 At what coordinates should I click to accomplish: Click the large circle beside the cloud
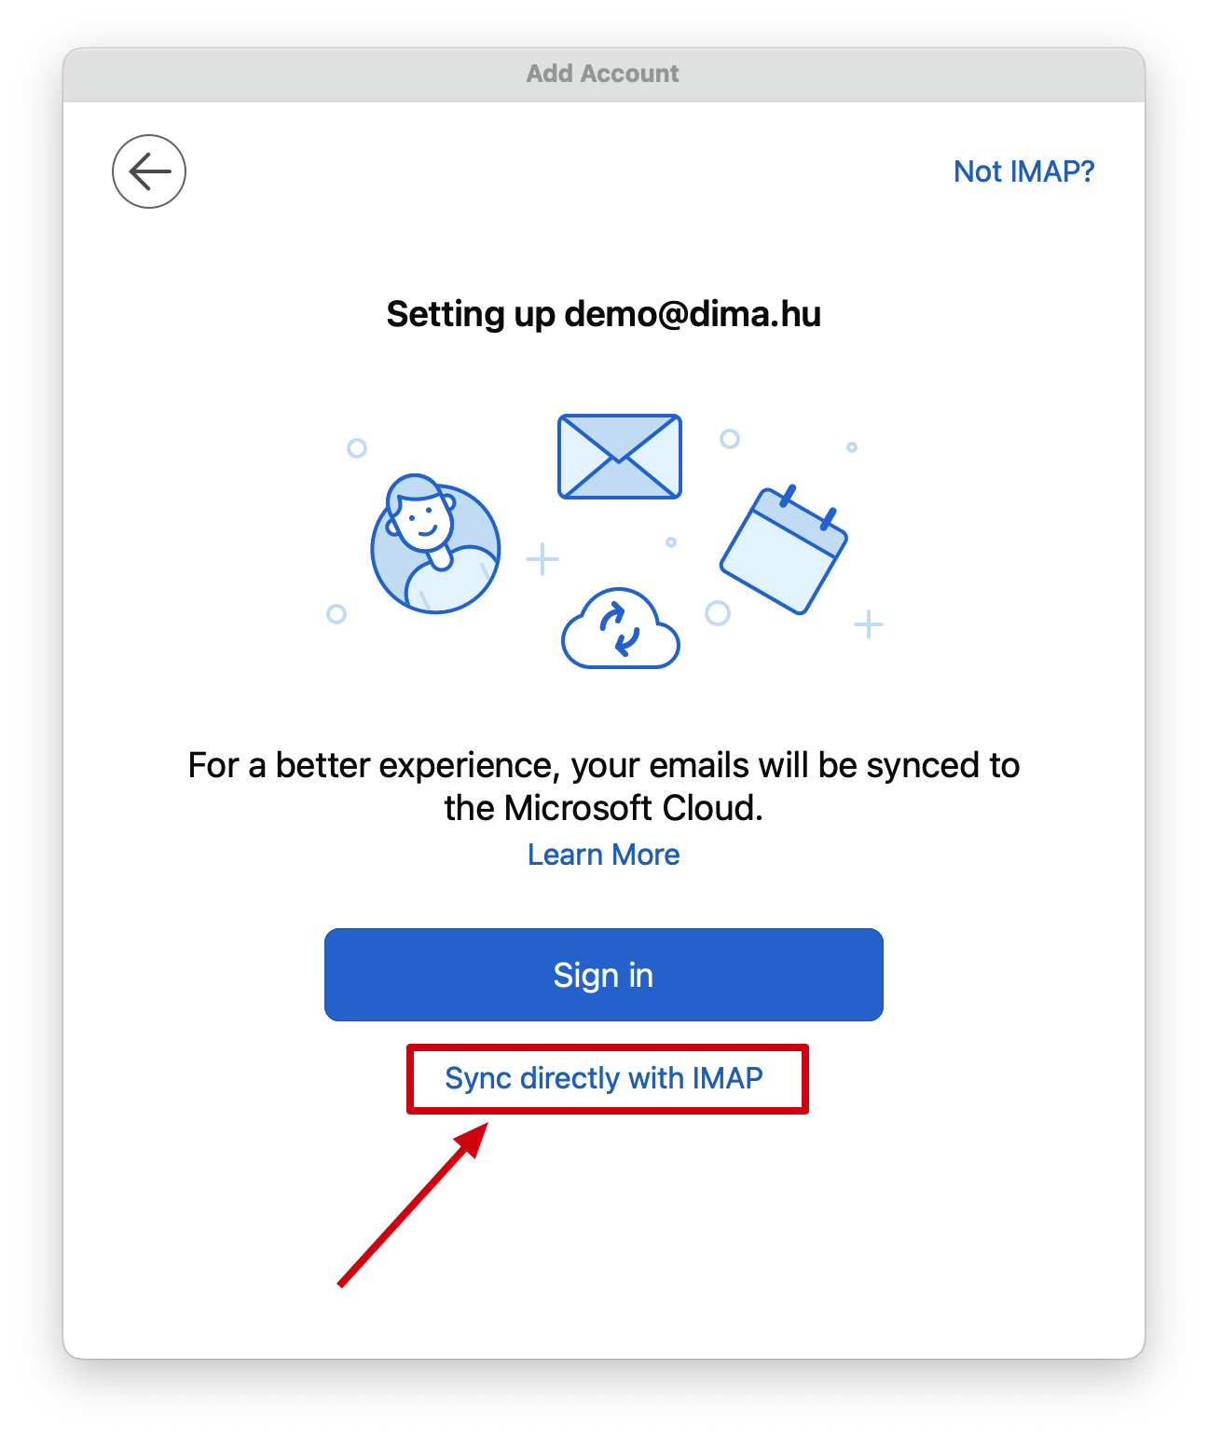(x=718, y=613)
